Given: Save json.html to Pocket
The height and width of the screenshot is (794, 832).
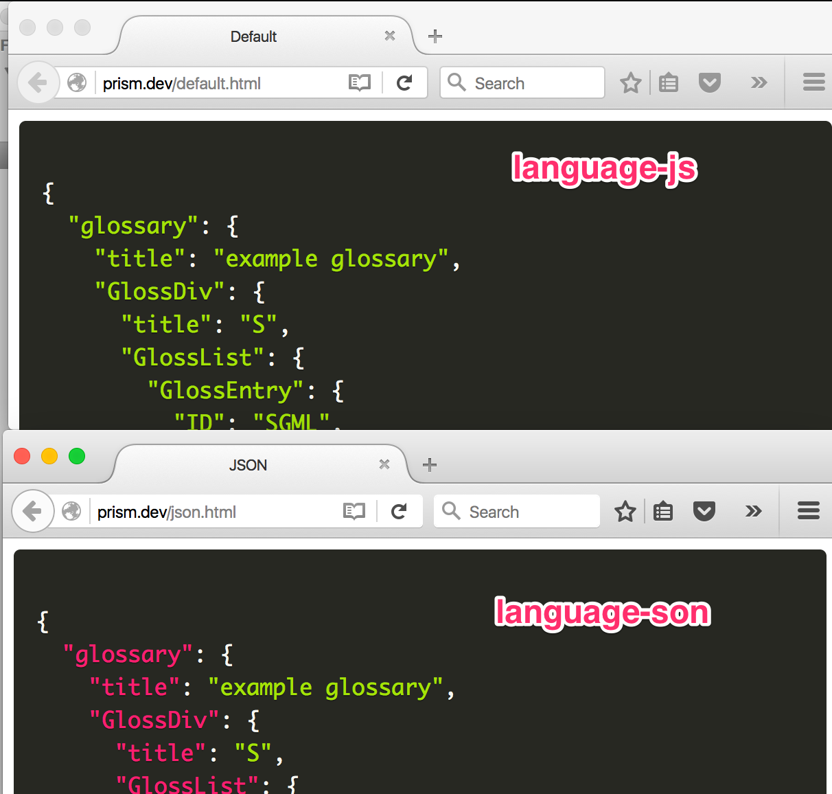Looking at the screenshot, I should [704, 511].
